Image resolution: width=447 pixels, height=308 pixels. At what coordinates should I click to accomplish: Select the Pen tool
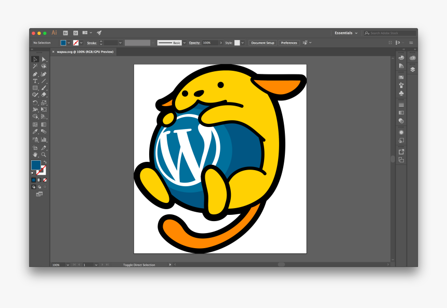click(x=35, y=74)
